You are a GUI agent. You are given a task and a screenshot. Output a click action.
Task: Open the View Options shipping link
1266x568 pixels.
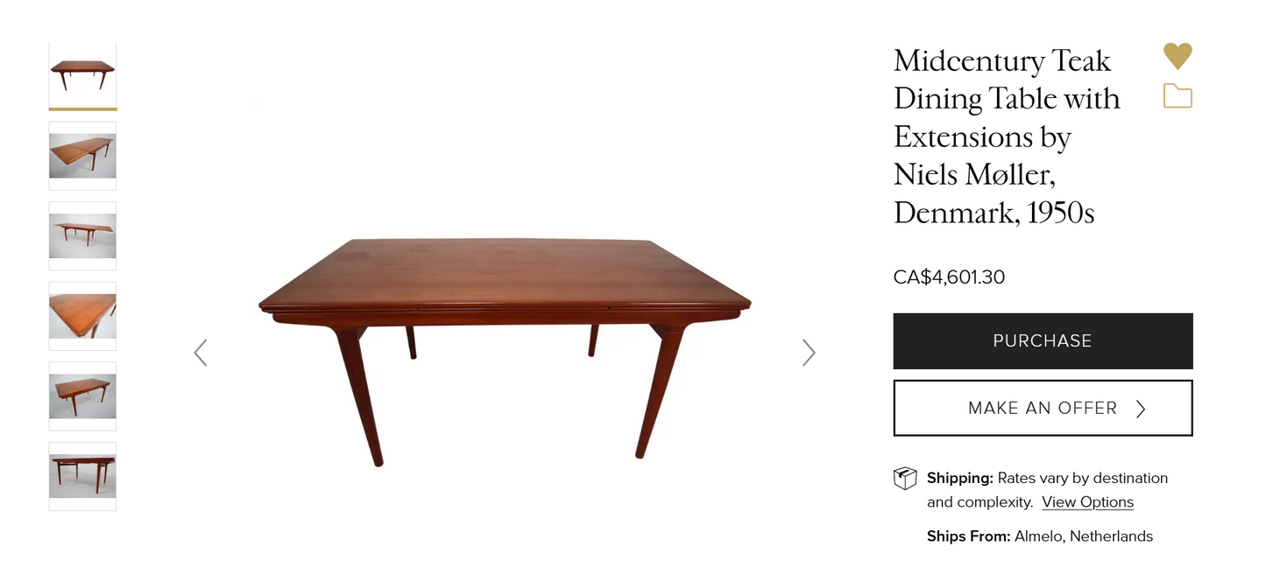point(1087,502)
